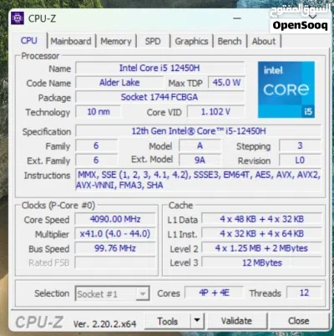This screenshot has height=336, width=334.
Task: Click the Tools button
Action: [x=168, y=321]
